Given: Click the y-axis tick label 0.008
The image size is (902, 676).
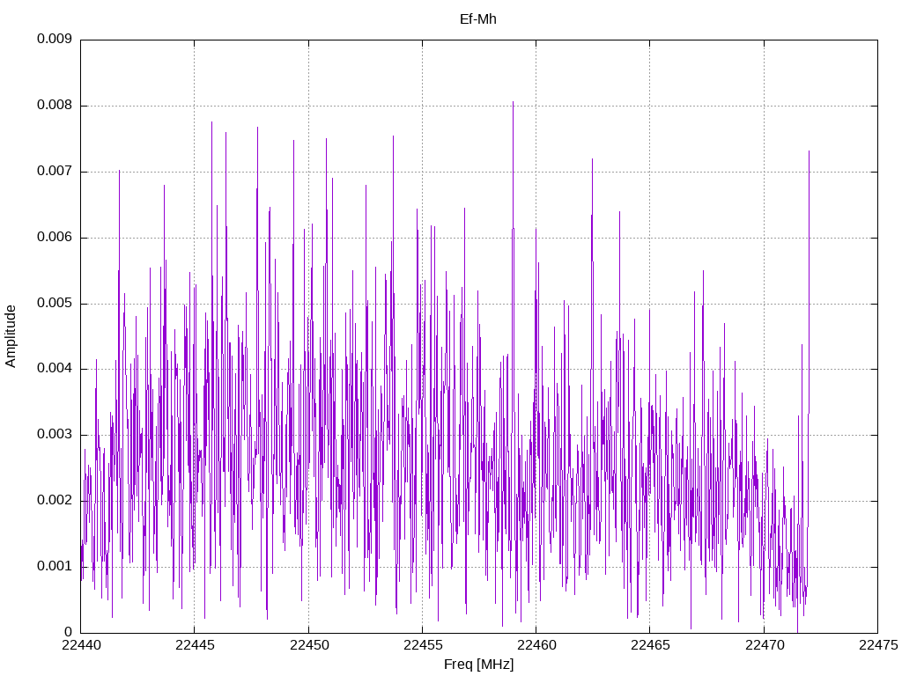Looking at the screenshot, I should pyautogui.click(x=55, y=106).
